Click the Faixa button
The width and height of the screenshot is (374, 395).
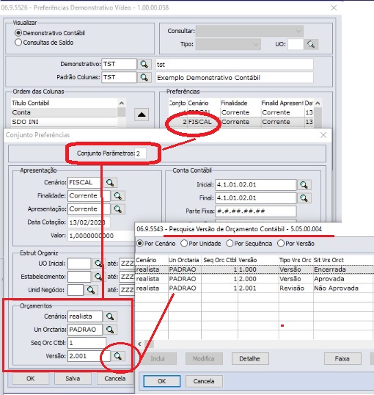342,359
